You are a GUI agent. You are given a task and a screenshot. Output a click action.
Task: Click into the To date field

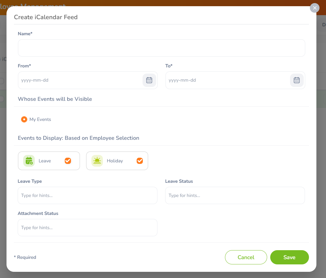pyautogui.click(x=228, y=80)
